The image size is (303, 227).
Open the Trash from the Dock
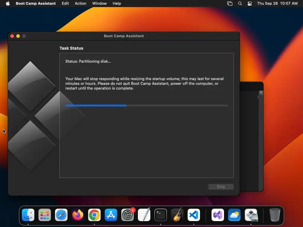click(275, 215)
